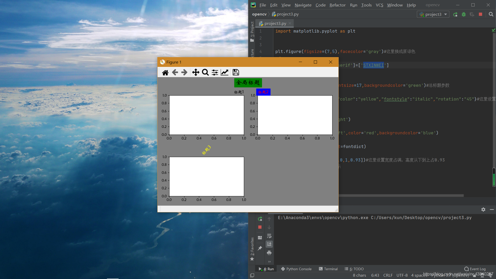Click the green inspection checkmark in editor
Viewport: 496px width, 279px height.
click(493, 30)
